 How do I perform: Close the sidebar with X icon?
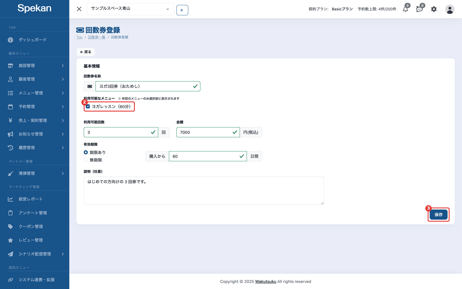(79, 9)
